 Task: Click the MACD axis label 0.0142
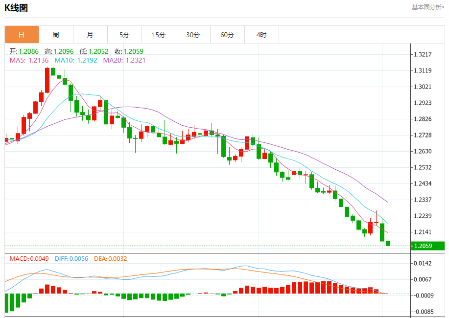point(423,263)
